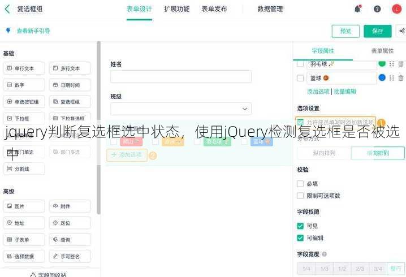Tick the checkbox beside 羽毛球 option
Screen dimensions: 406x277
pyautogui.click(x=300, y=64)
